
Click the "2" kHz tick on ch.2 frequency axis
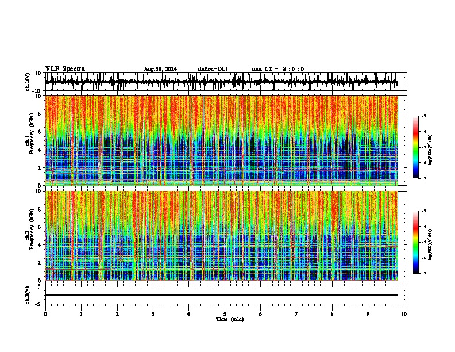click(40, 263)
